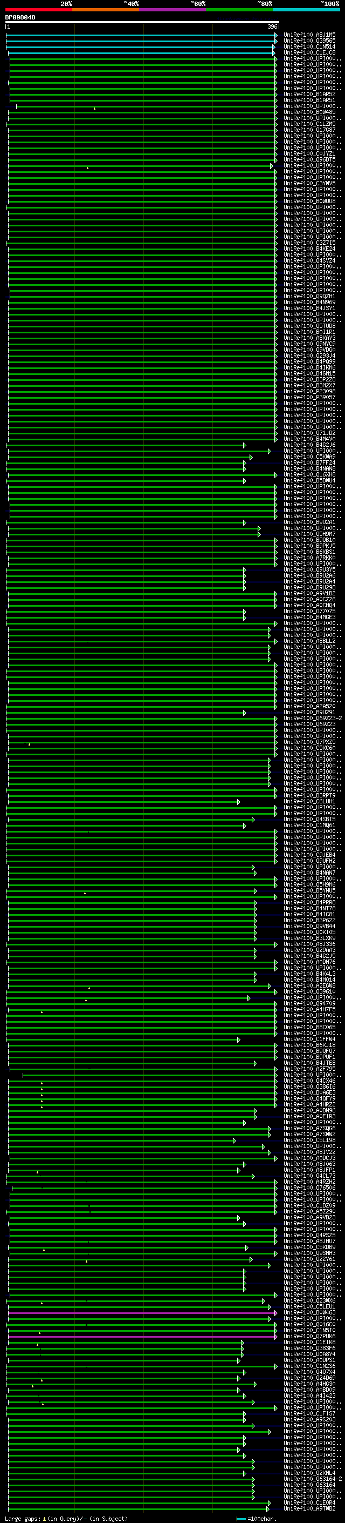Click the UniRef100_Q16XH8 label

point(309,475)
